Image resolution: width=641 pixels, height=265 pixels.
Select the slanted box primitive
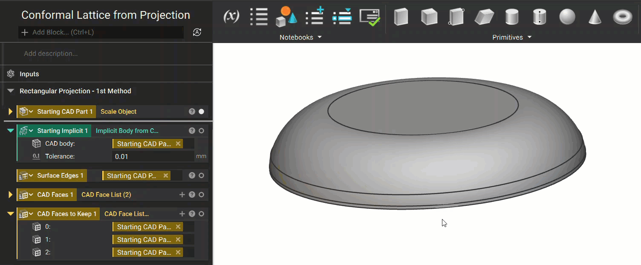click(x=484, y=17)
